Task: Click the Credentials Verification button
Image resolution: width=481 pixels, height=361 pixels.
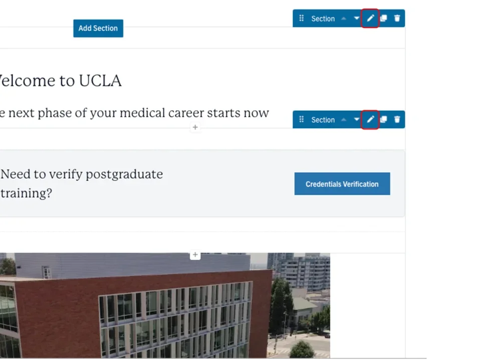Action: [x=342, y=184]
